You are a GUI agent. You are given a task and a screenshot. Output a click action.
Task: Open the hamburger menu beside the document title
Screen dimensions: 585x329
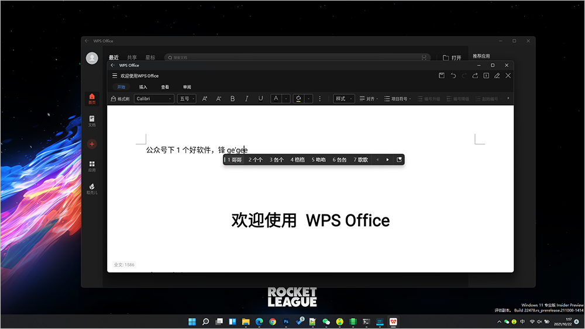pos(115,75)
